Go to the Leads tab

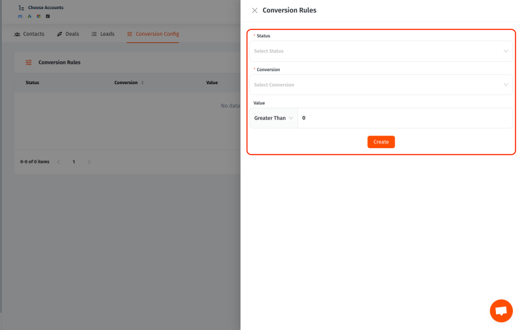(x=102, y=34)
